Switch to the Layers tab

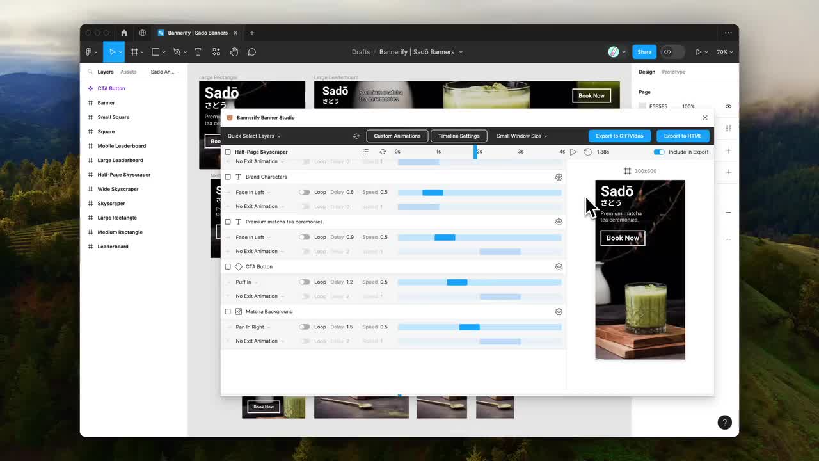[106, 72]
